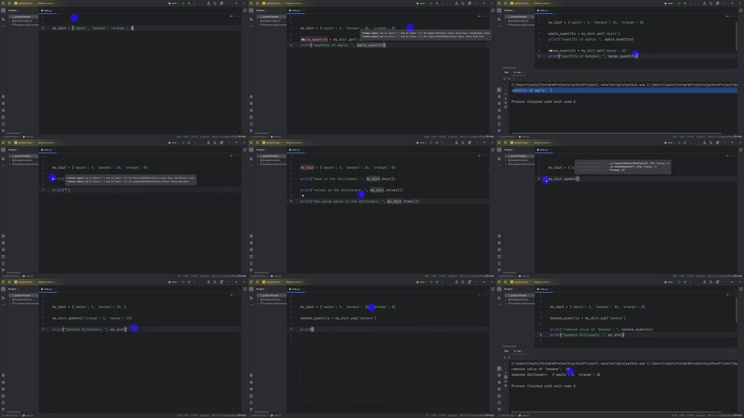Click 'Process finished with exit code 0' in removed-banana output
Image resolution: width=744 pixels, height=418 pixels.
[x=543, y=386]
